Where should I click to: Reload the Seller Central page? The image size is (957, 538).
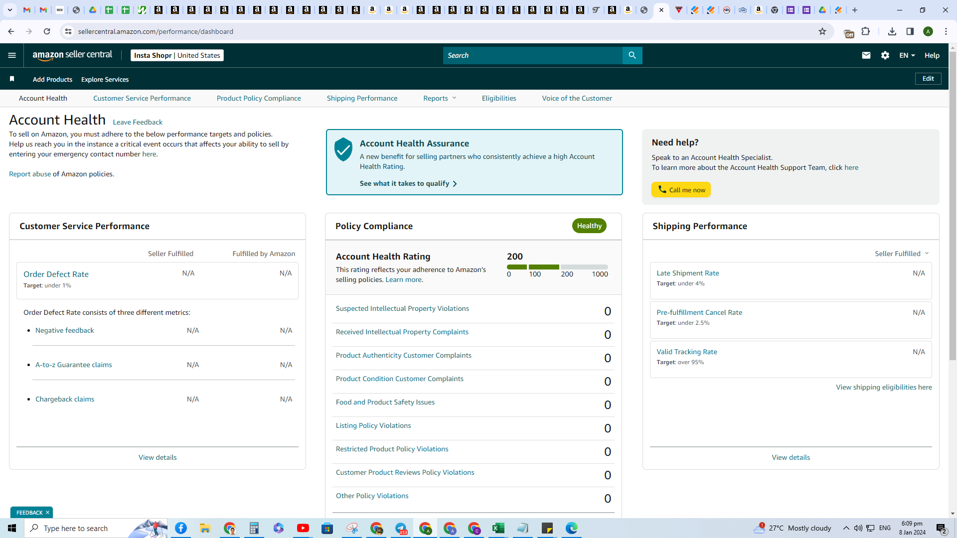point(47,31)
